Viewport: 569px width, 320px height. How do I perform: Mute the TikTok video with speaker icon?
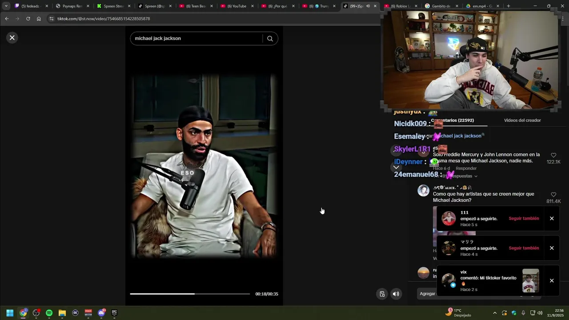coord(396,294)
